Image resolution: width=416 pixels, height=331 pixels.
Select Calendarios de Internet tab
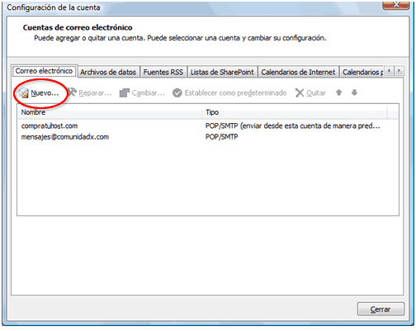pyautogui.click(x=298, y=72)
